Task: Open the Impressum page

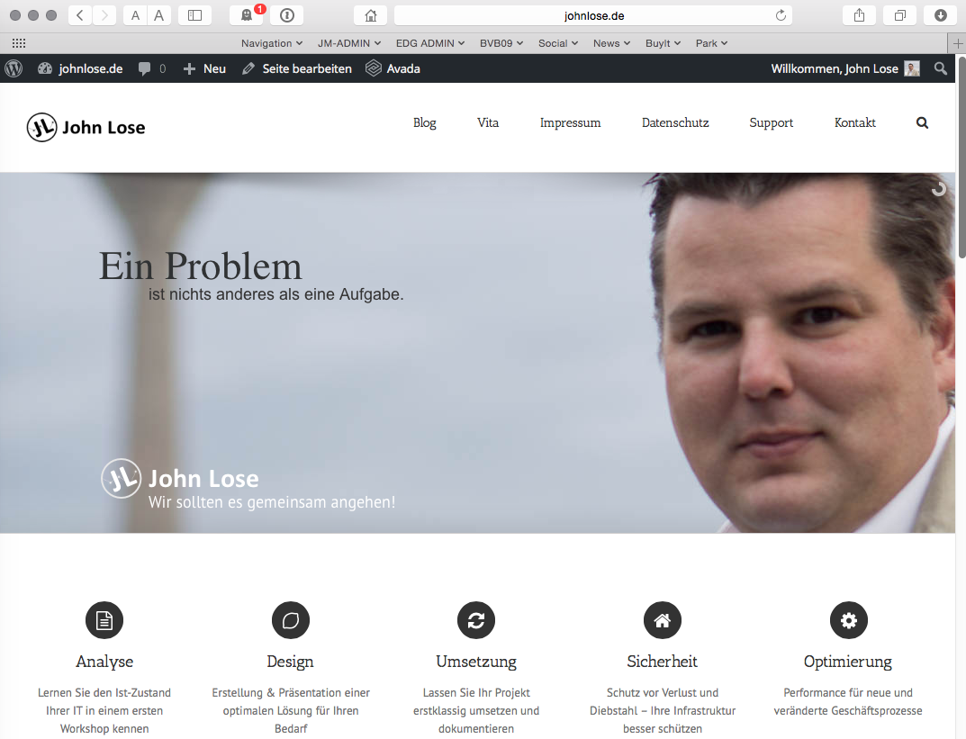Action: 571,122
